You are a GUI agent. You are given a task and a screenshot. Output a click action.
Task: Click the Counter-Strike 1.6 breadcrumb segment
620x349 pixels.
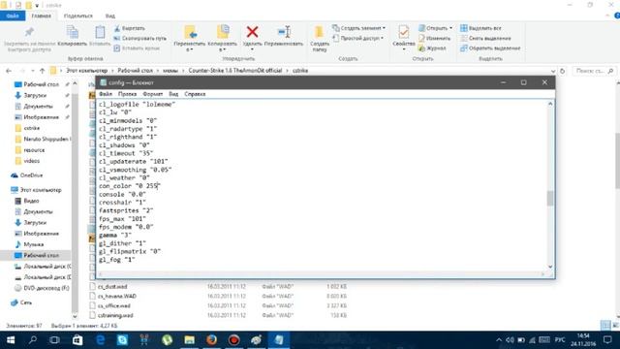pyautogui.click(x=234, y=71)
